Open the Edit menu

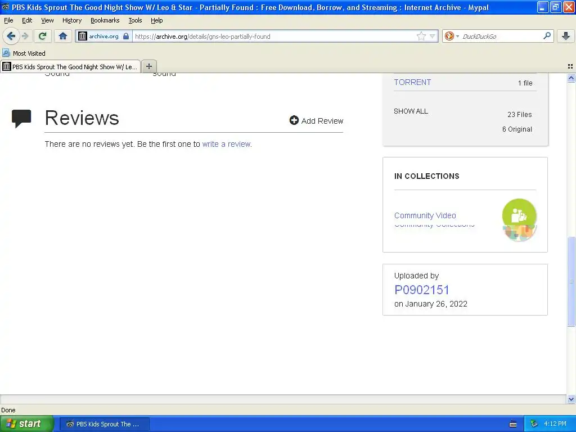tap(27, 20)
